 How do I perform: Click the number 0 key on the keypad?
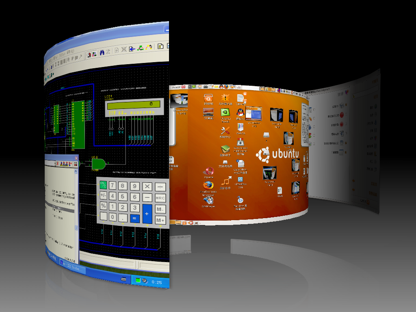coord(113,217)
